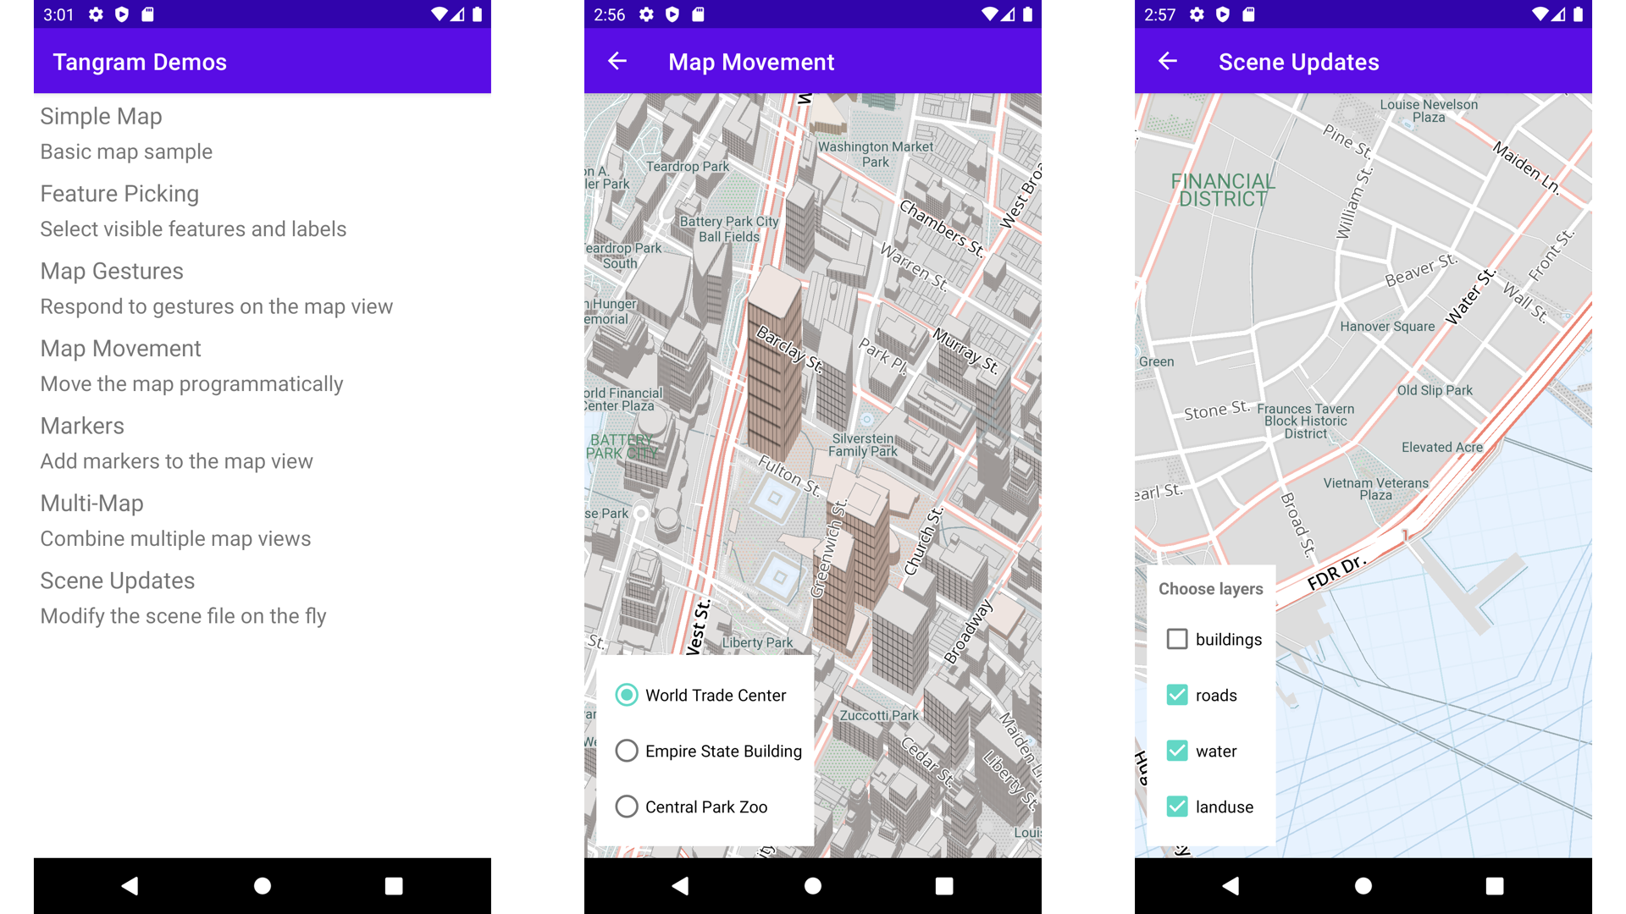Tap the settings gear icon

(97, 14)
